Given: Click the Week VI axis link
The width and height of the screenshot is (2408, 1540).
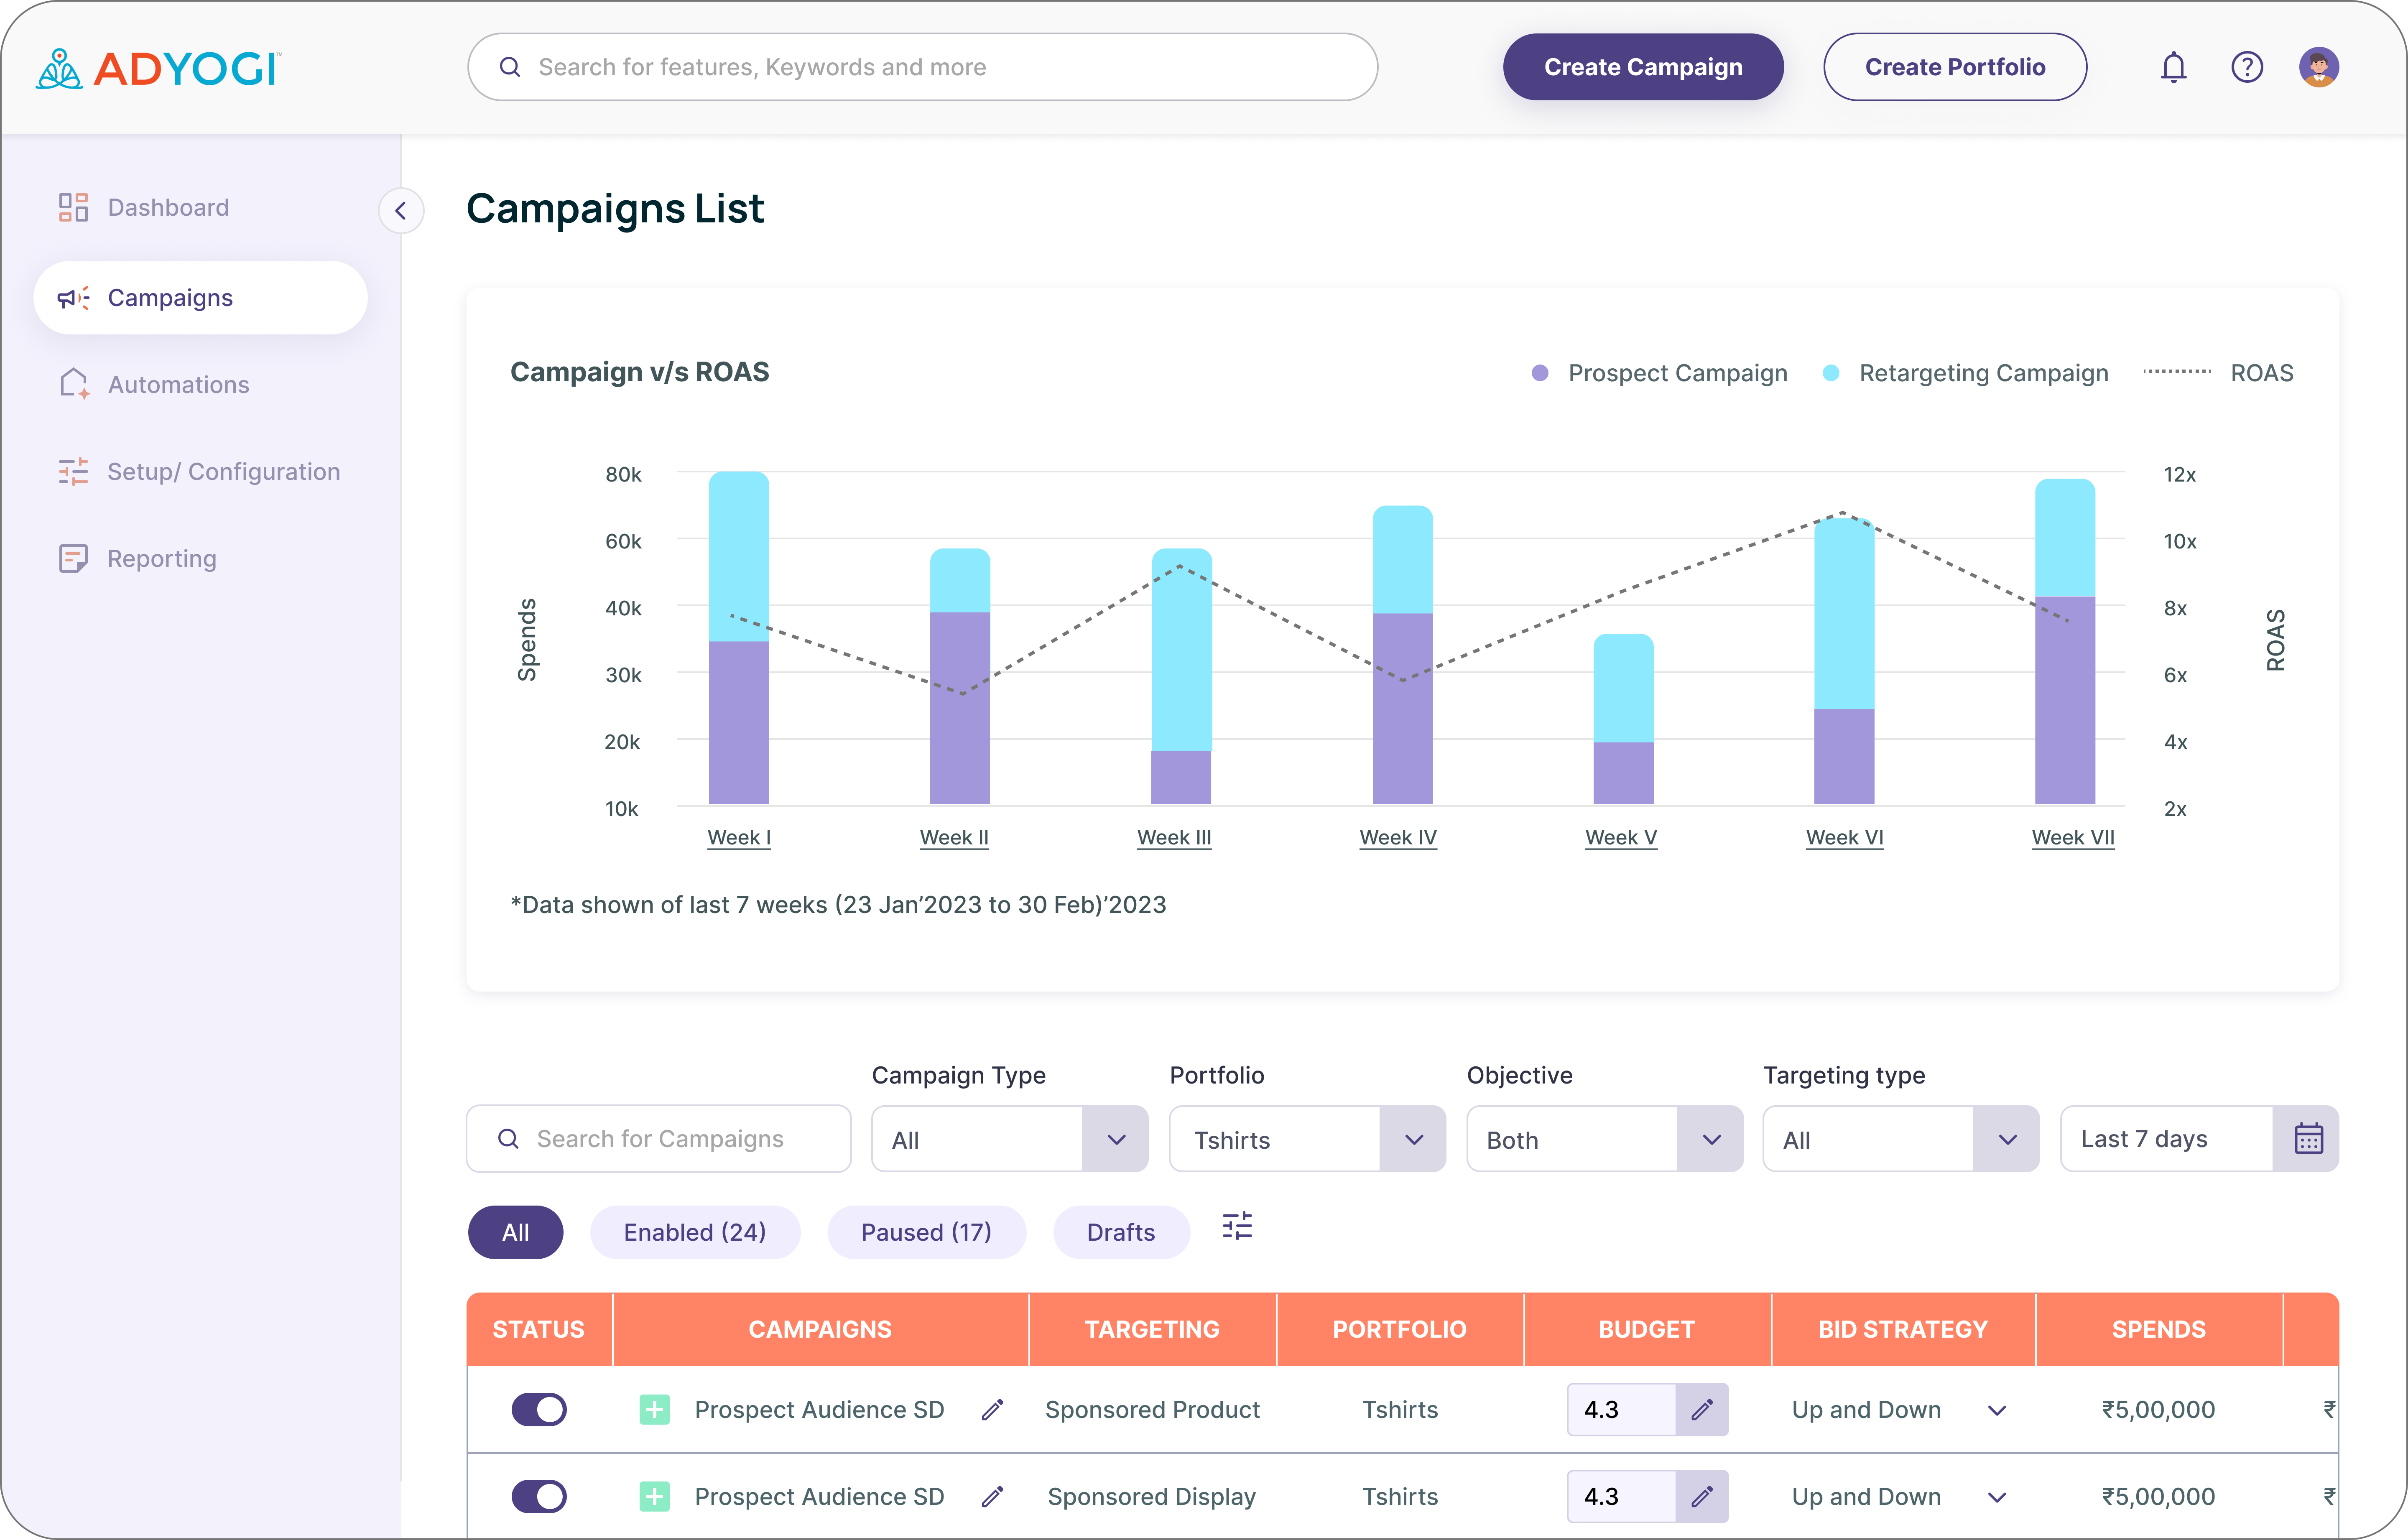Looking at the screenshot, I should [x=1844, y=838].
